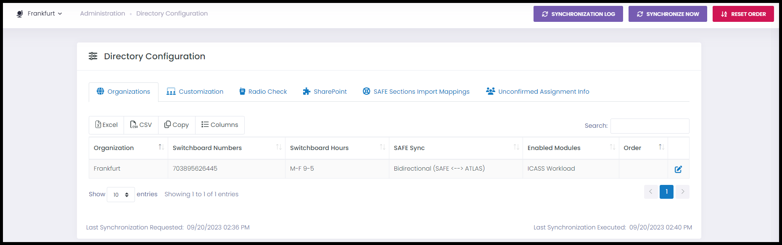Click the Frankfurt location icon in header
The height and width of the screenshot is (245, 782).
coord(20,14)
